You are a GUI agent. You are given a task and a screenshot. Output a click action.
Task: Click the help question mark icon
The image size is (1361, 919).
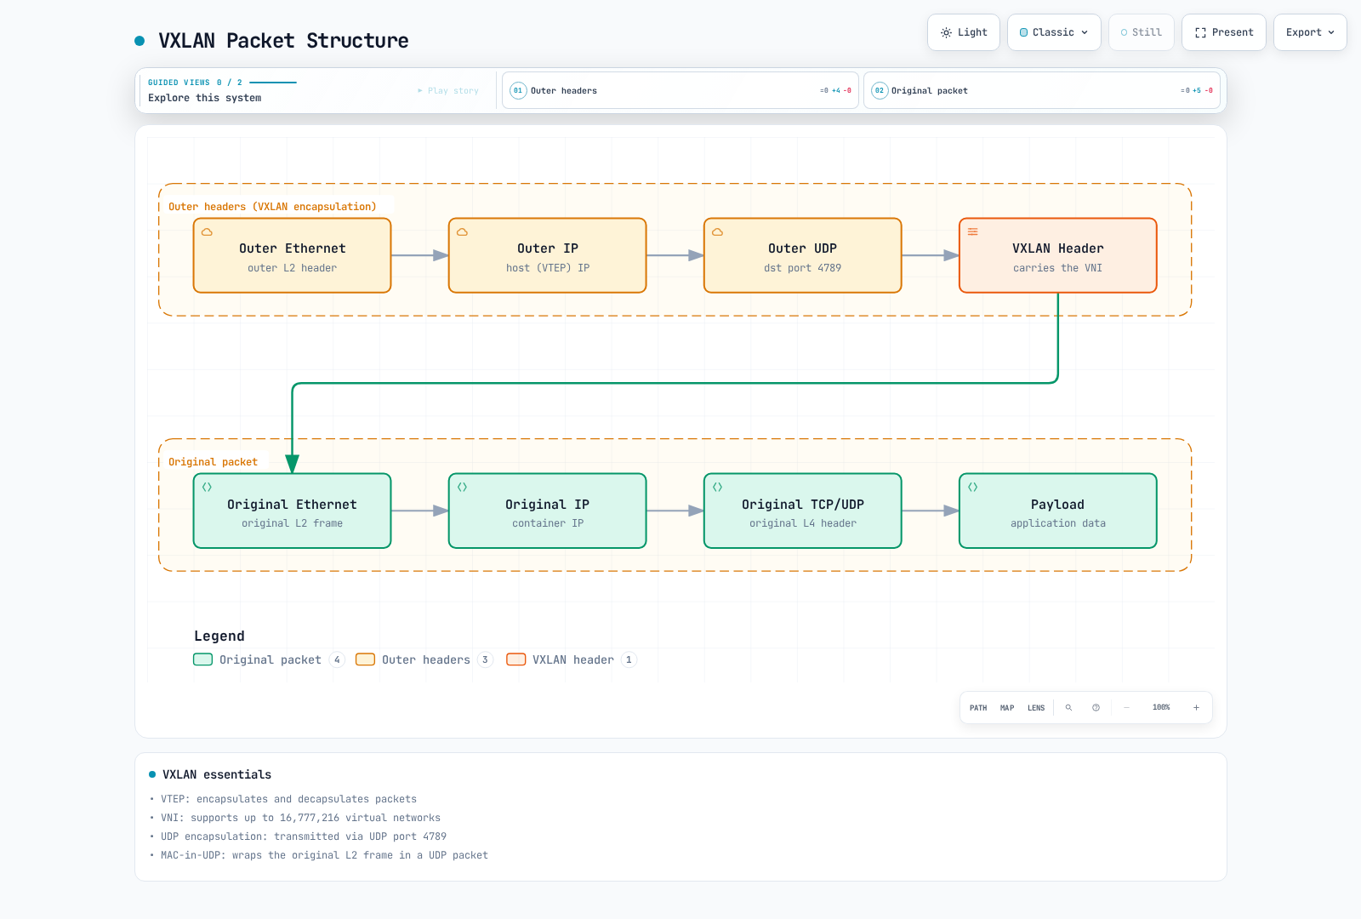(x=1096, y=708)
